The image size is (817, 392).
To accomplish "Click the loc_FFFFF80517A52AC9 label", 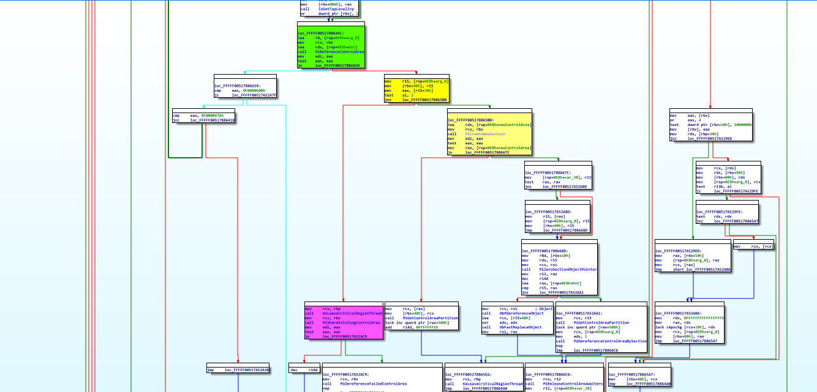I will coord(347,374).
